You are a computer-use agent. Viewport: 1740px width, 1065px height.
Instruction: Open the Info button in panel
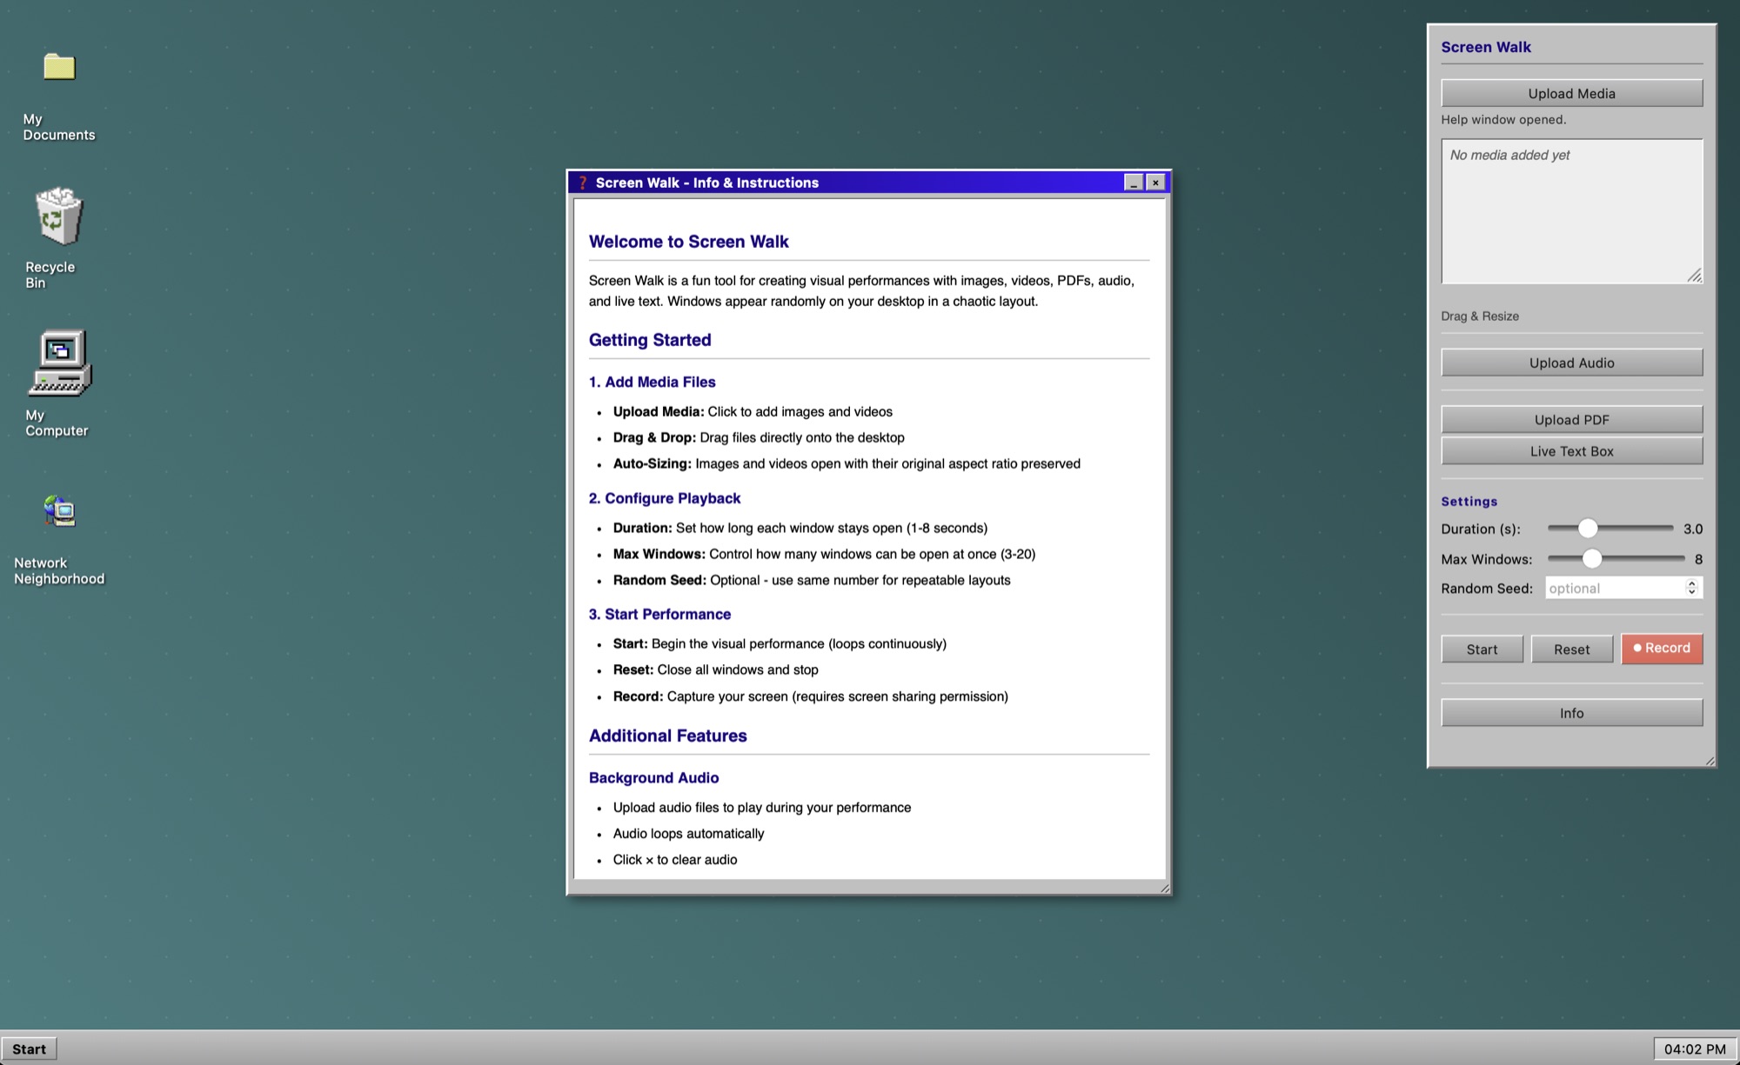[x=1571, y=713]
